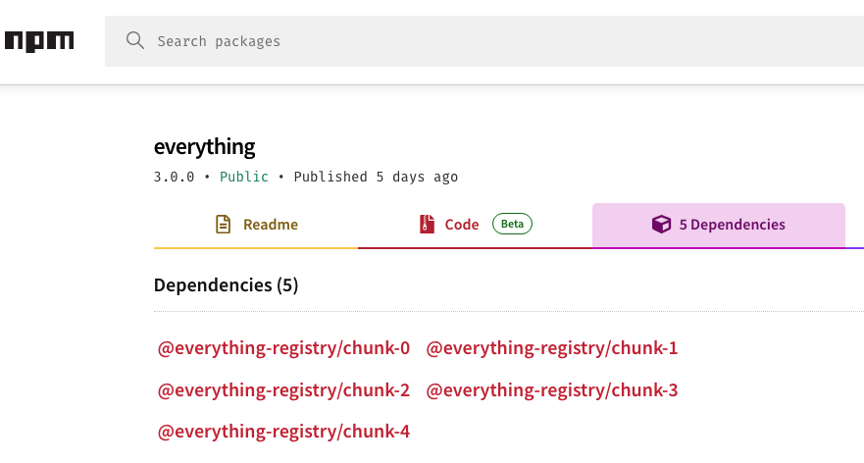Viewport: 864px width, 463px height.
Task: Click the red Code file icon
Action: pyautogui.click(x=426, y=225)
